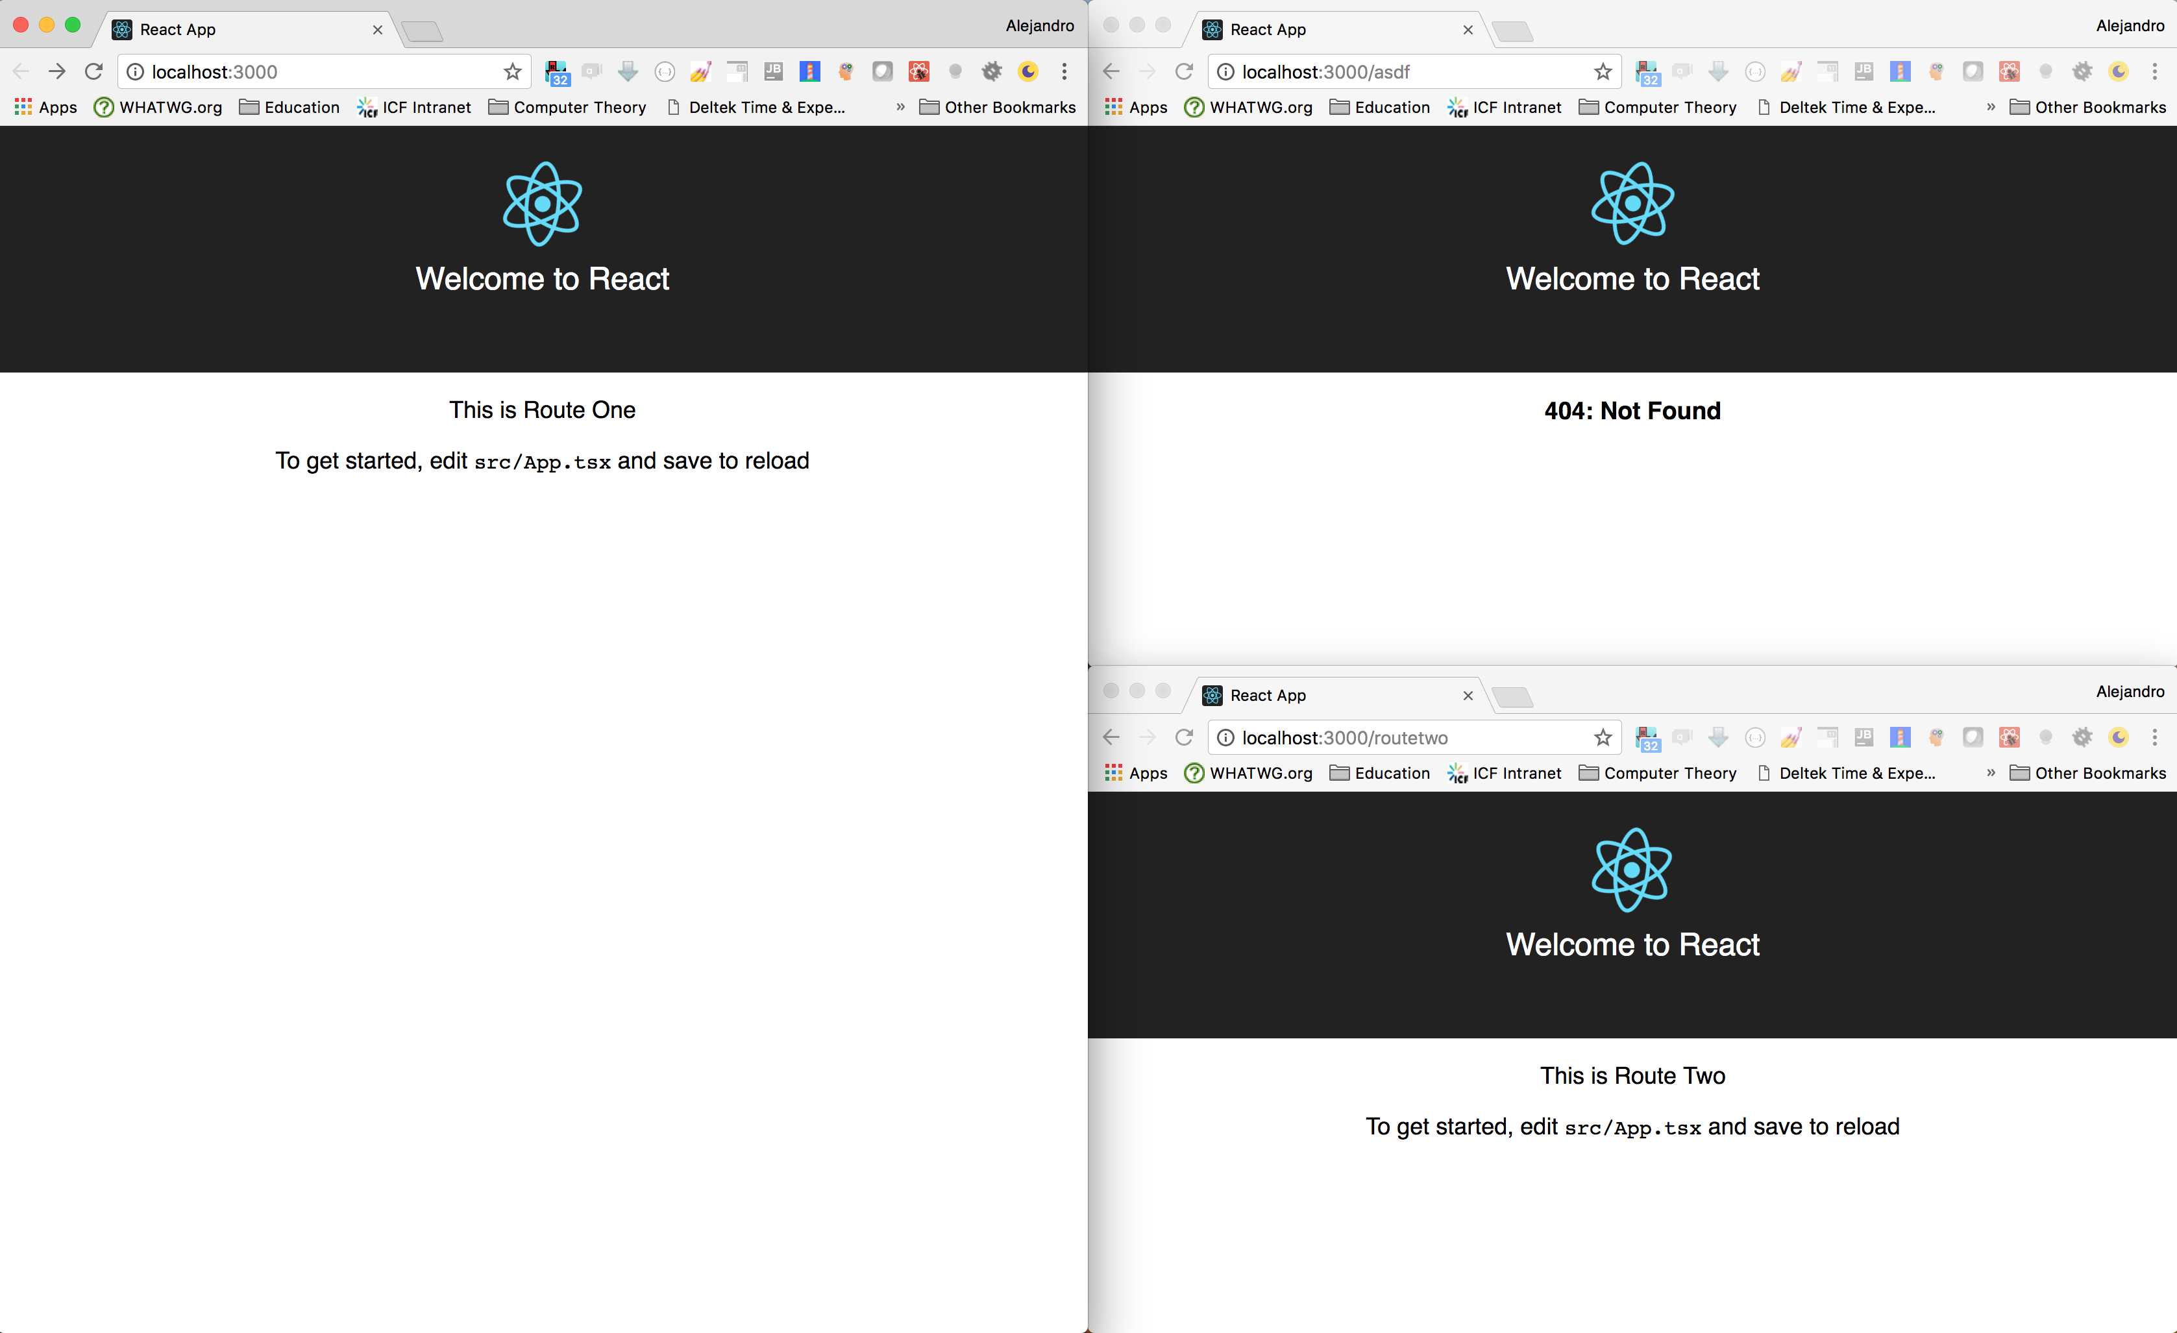Click the yellow moon extension icon in routetwo window
The width and height of the screenshot is (2177, 1333).
pyautogui.click(x=2119, y=737)
